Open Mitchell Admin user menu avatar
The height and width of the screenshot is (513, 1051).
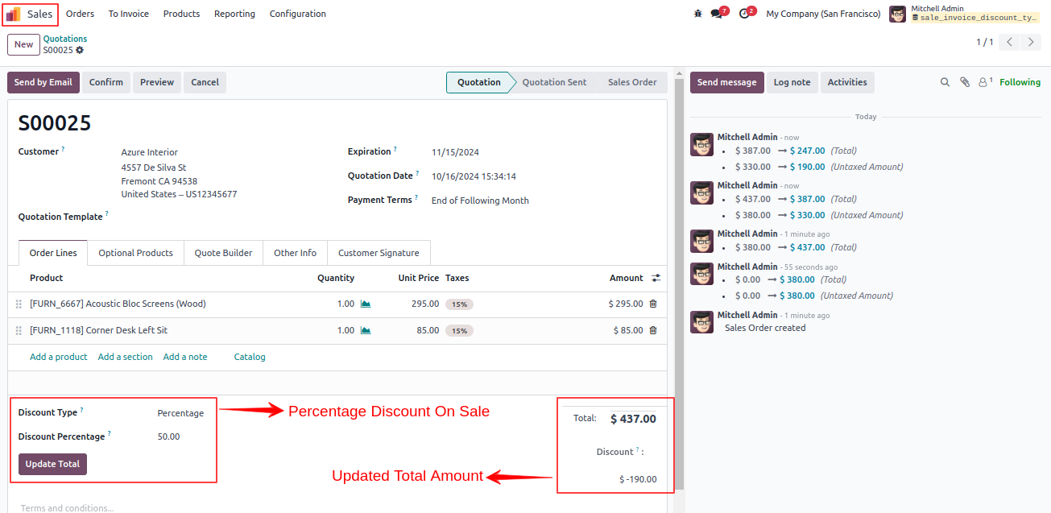click(x=897, y=14)
